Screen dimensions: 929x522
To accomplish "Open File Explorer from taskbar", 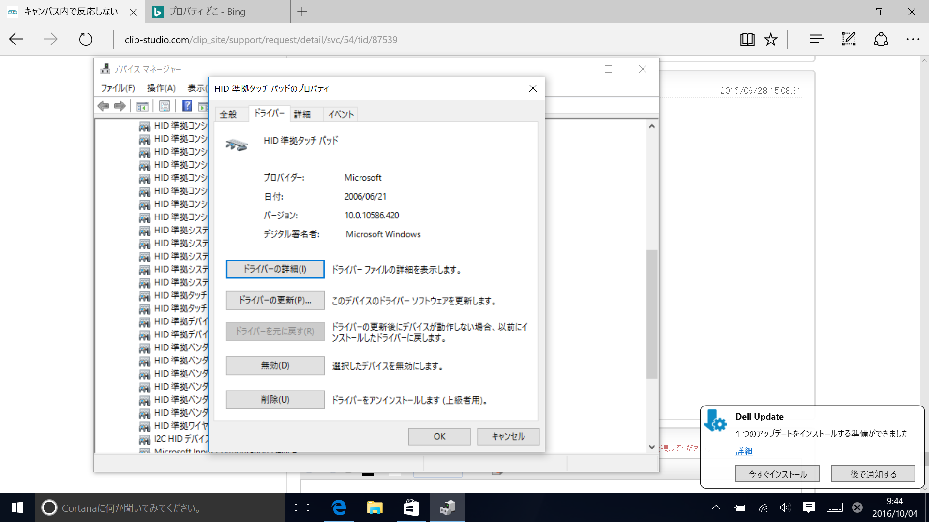I will point(375,507).
